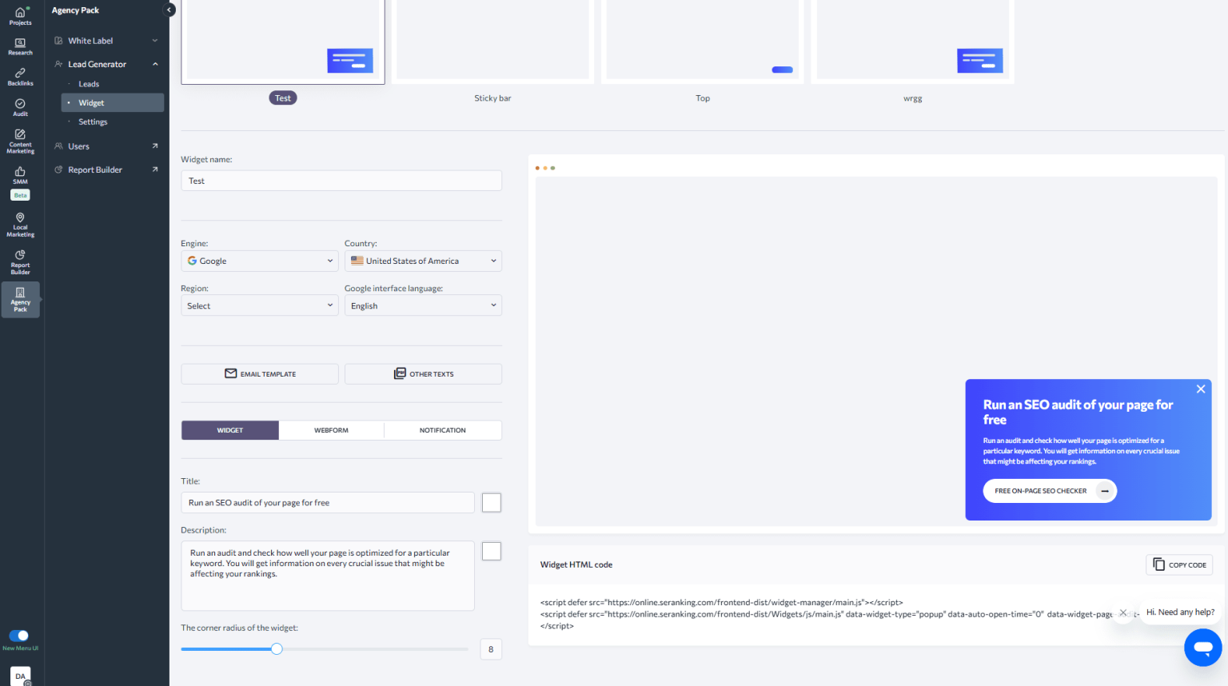Adjust the corner radius slider
This screenshot has height=686, width=1228.
click(x=277, y=648)
